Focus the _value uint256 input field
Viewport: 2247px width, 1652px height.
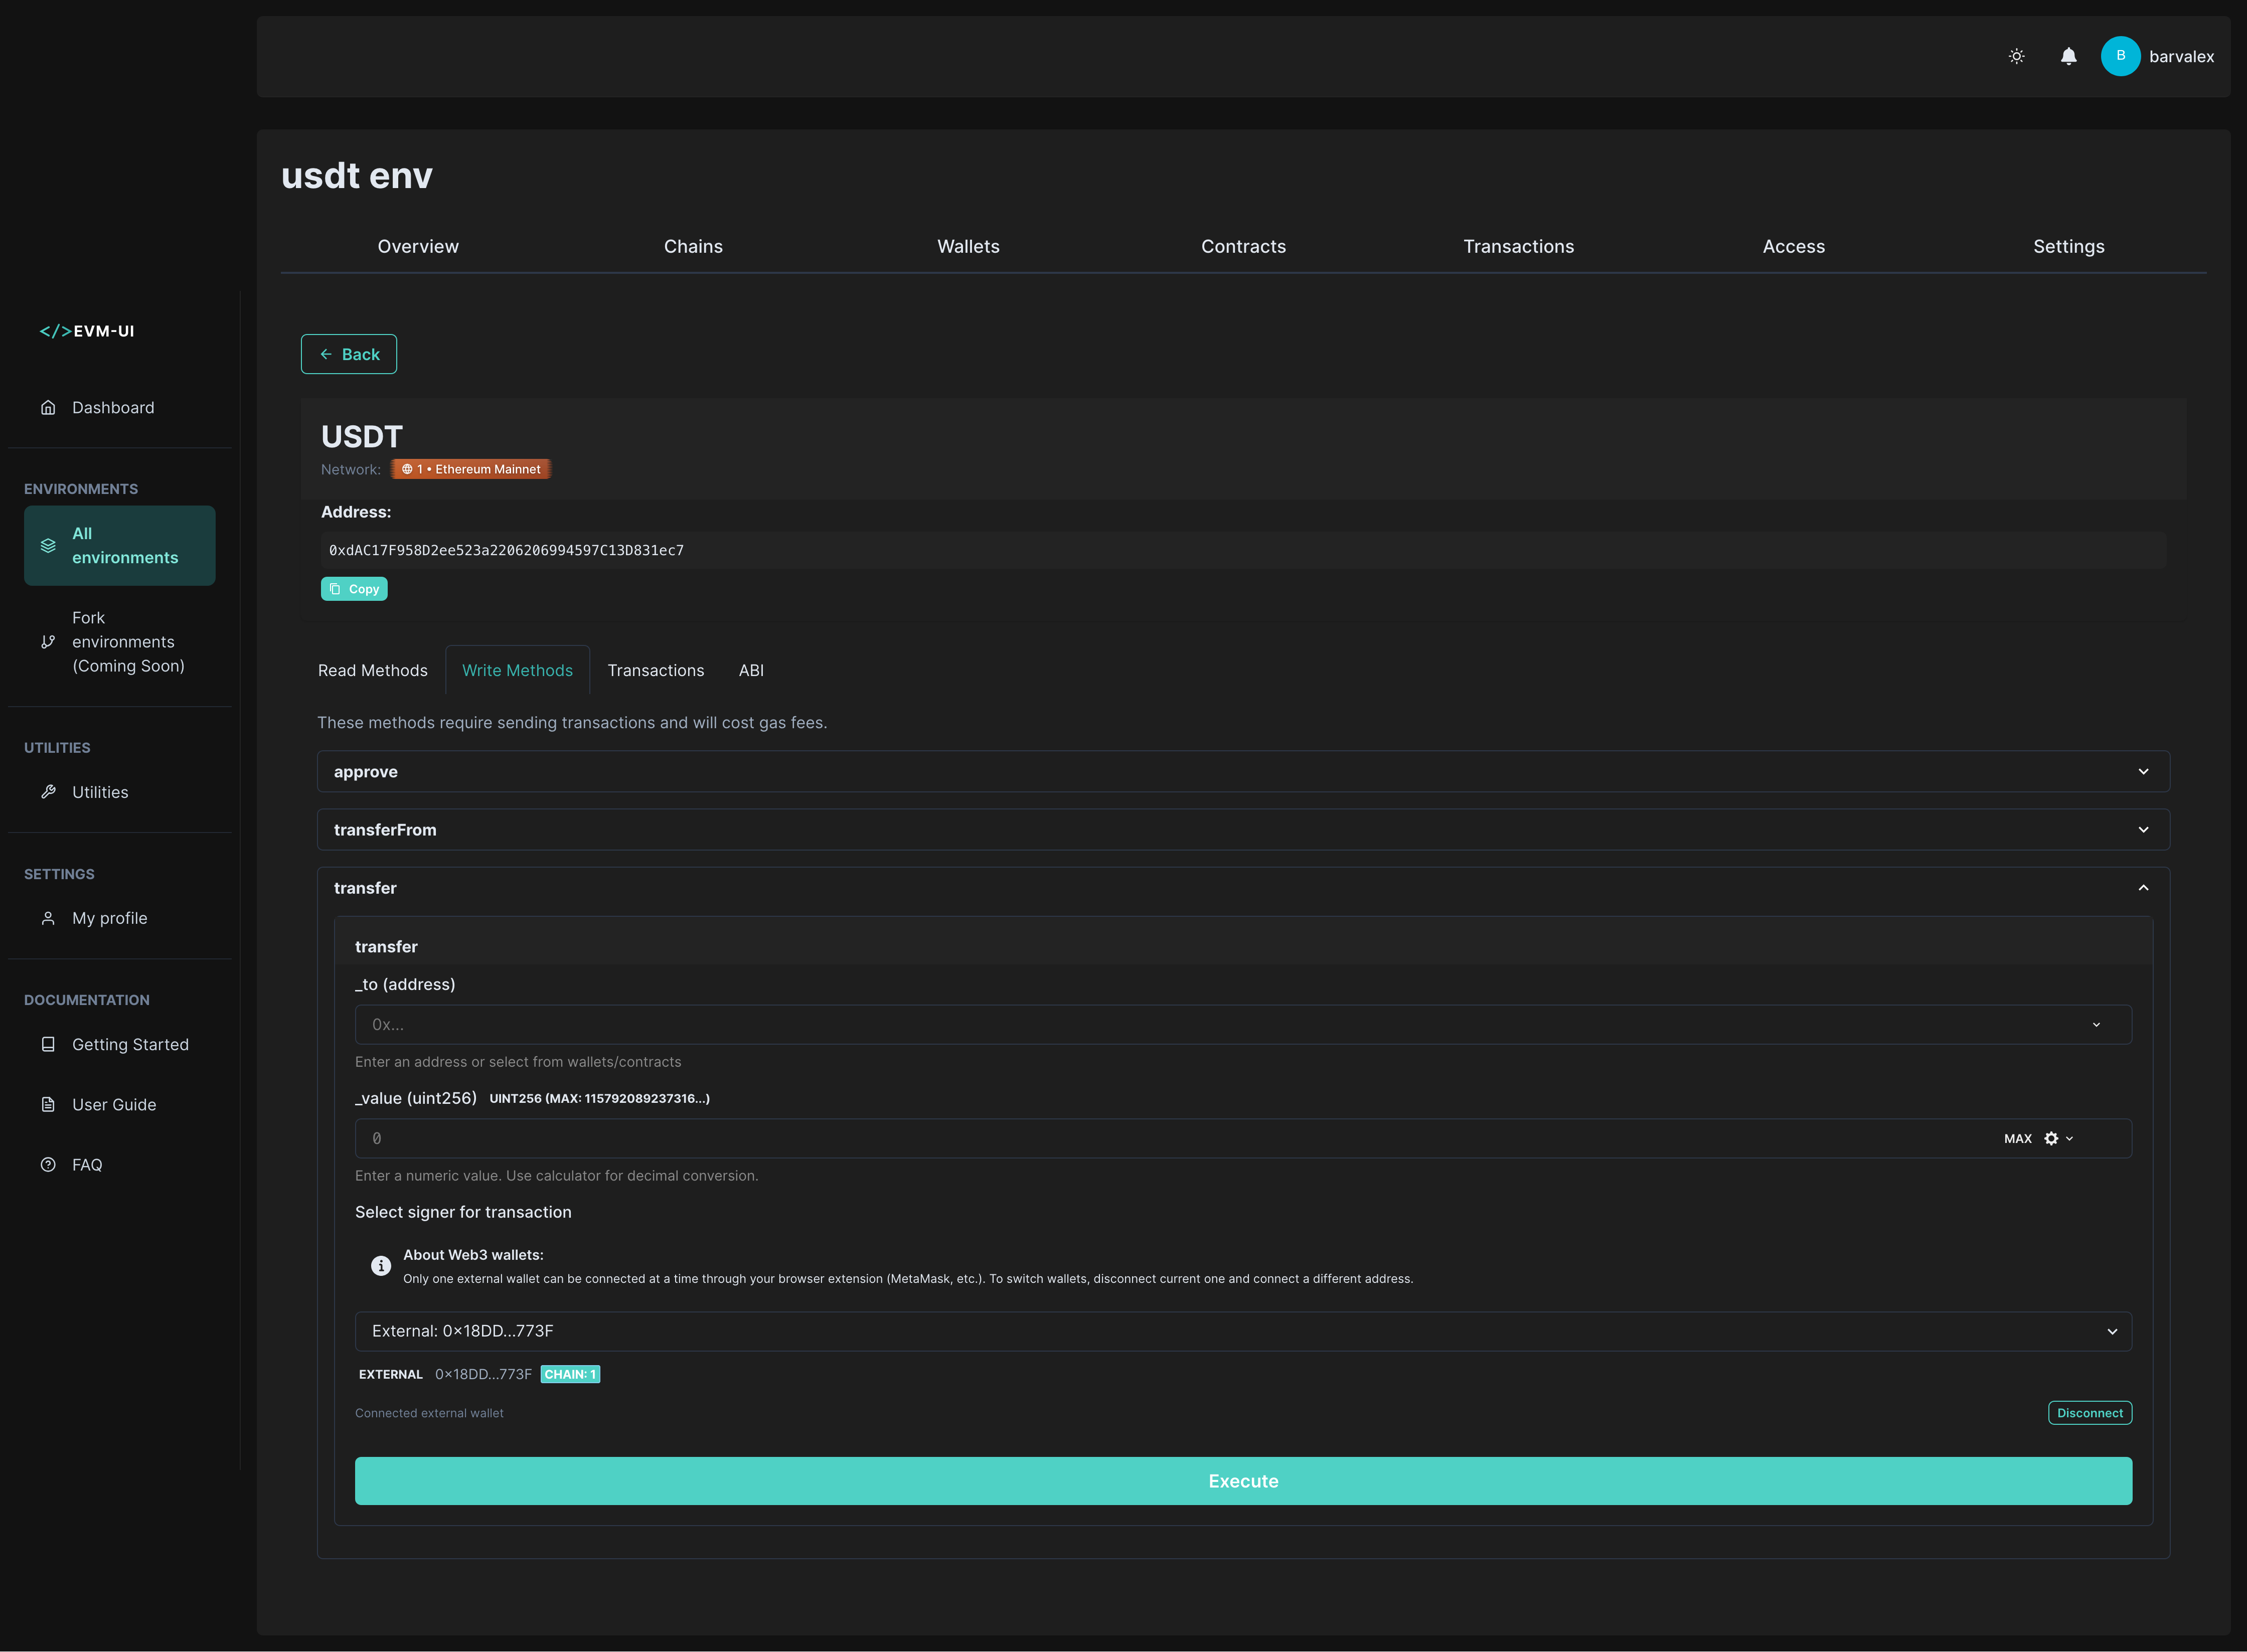click(x=1243, y=1139)
